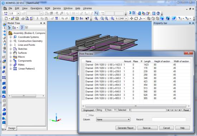
Task: Open the Column dropdown showing Name
Action: click(x=113, y=120)
